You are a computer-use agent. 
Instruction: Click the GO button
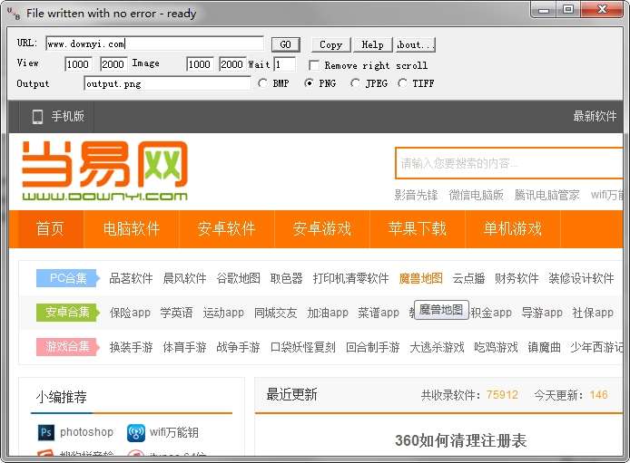click(286, 44)
